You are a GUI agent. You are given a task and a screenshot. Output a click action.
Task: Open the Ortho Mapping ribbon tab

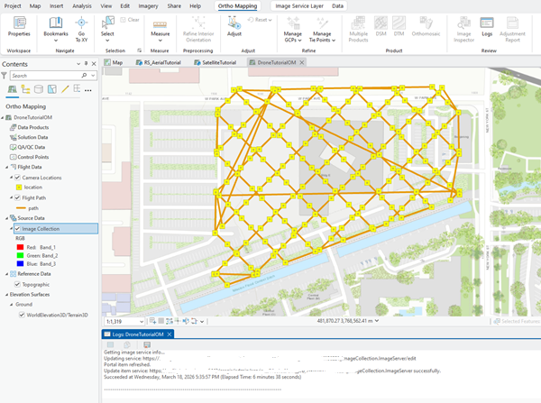click(x=237, y=6)
